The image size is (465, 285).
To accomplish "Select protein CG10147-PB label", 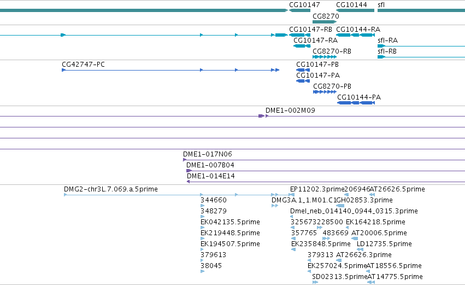I will pos(317,65).
